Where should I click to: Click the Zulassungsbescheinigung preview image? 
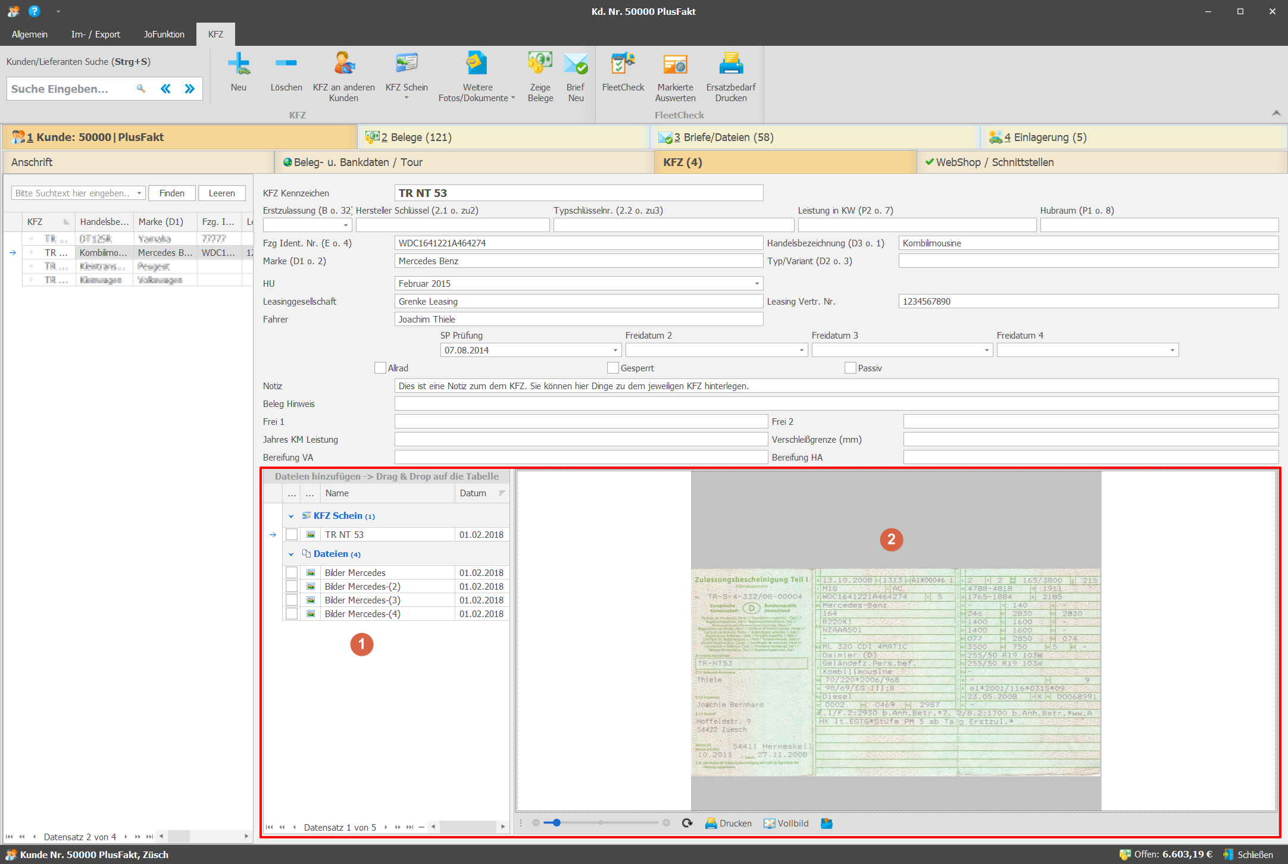[x=896, y=672]
